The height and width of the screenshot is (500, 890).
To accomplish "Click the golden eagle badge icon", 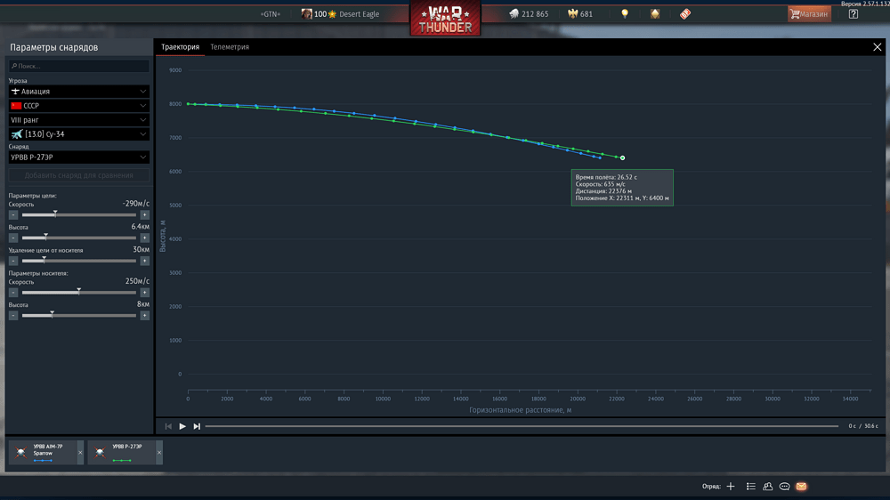I will point(655,13).
